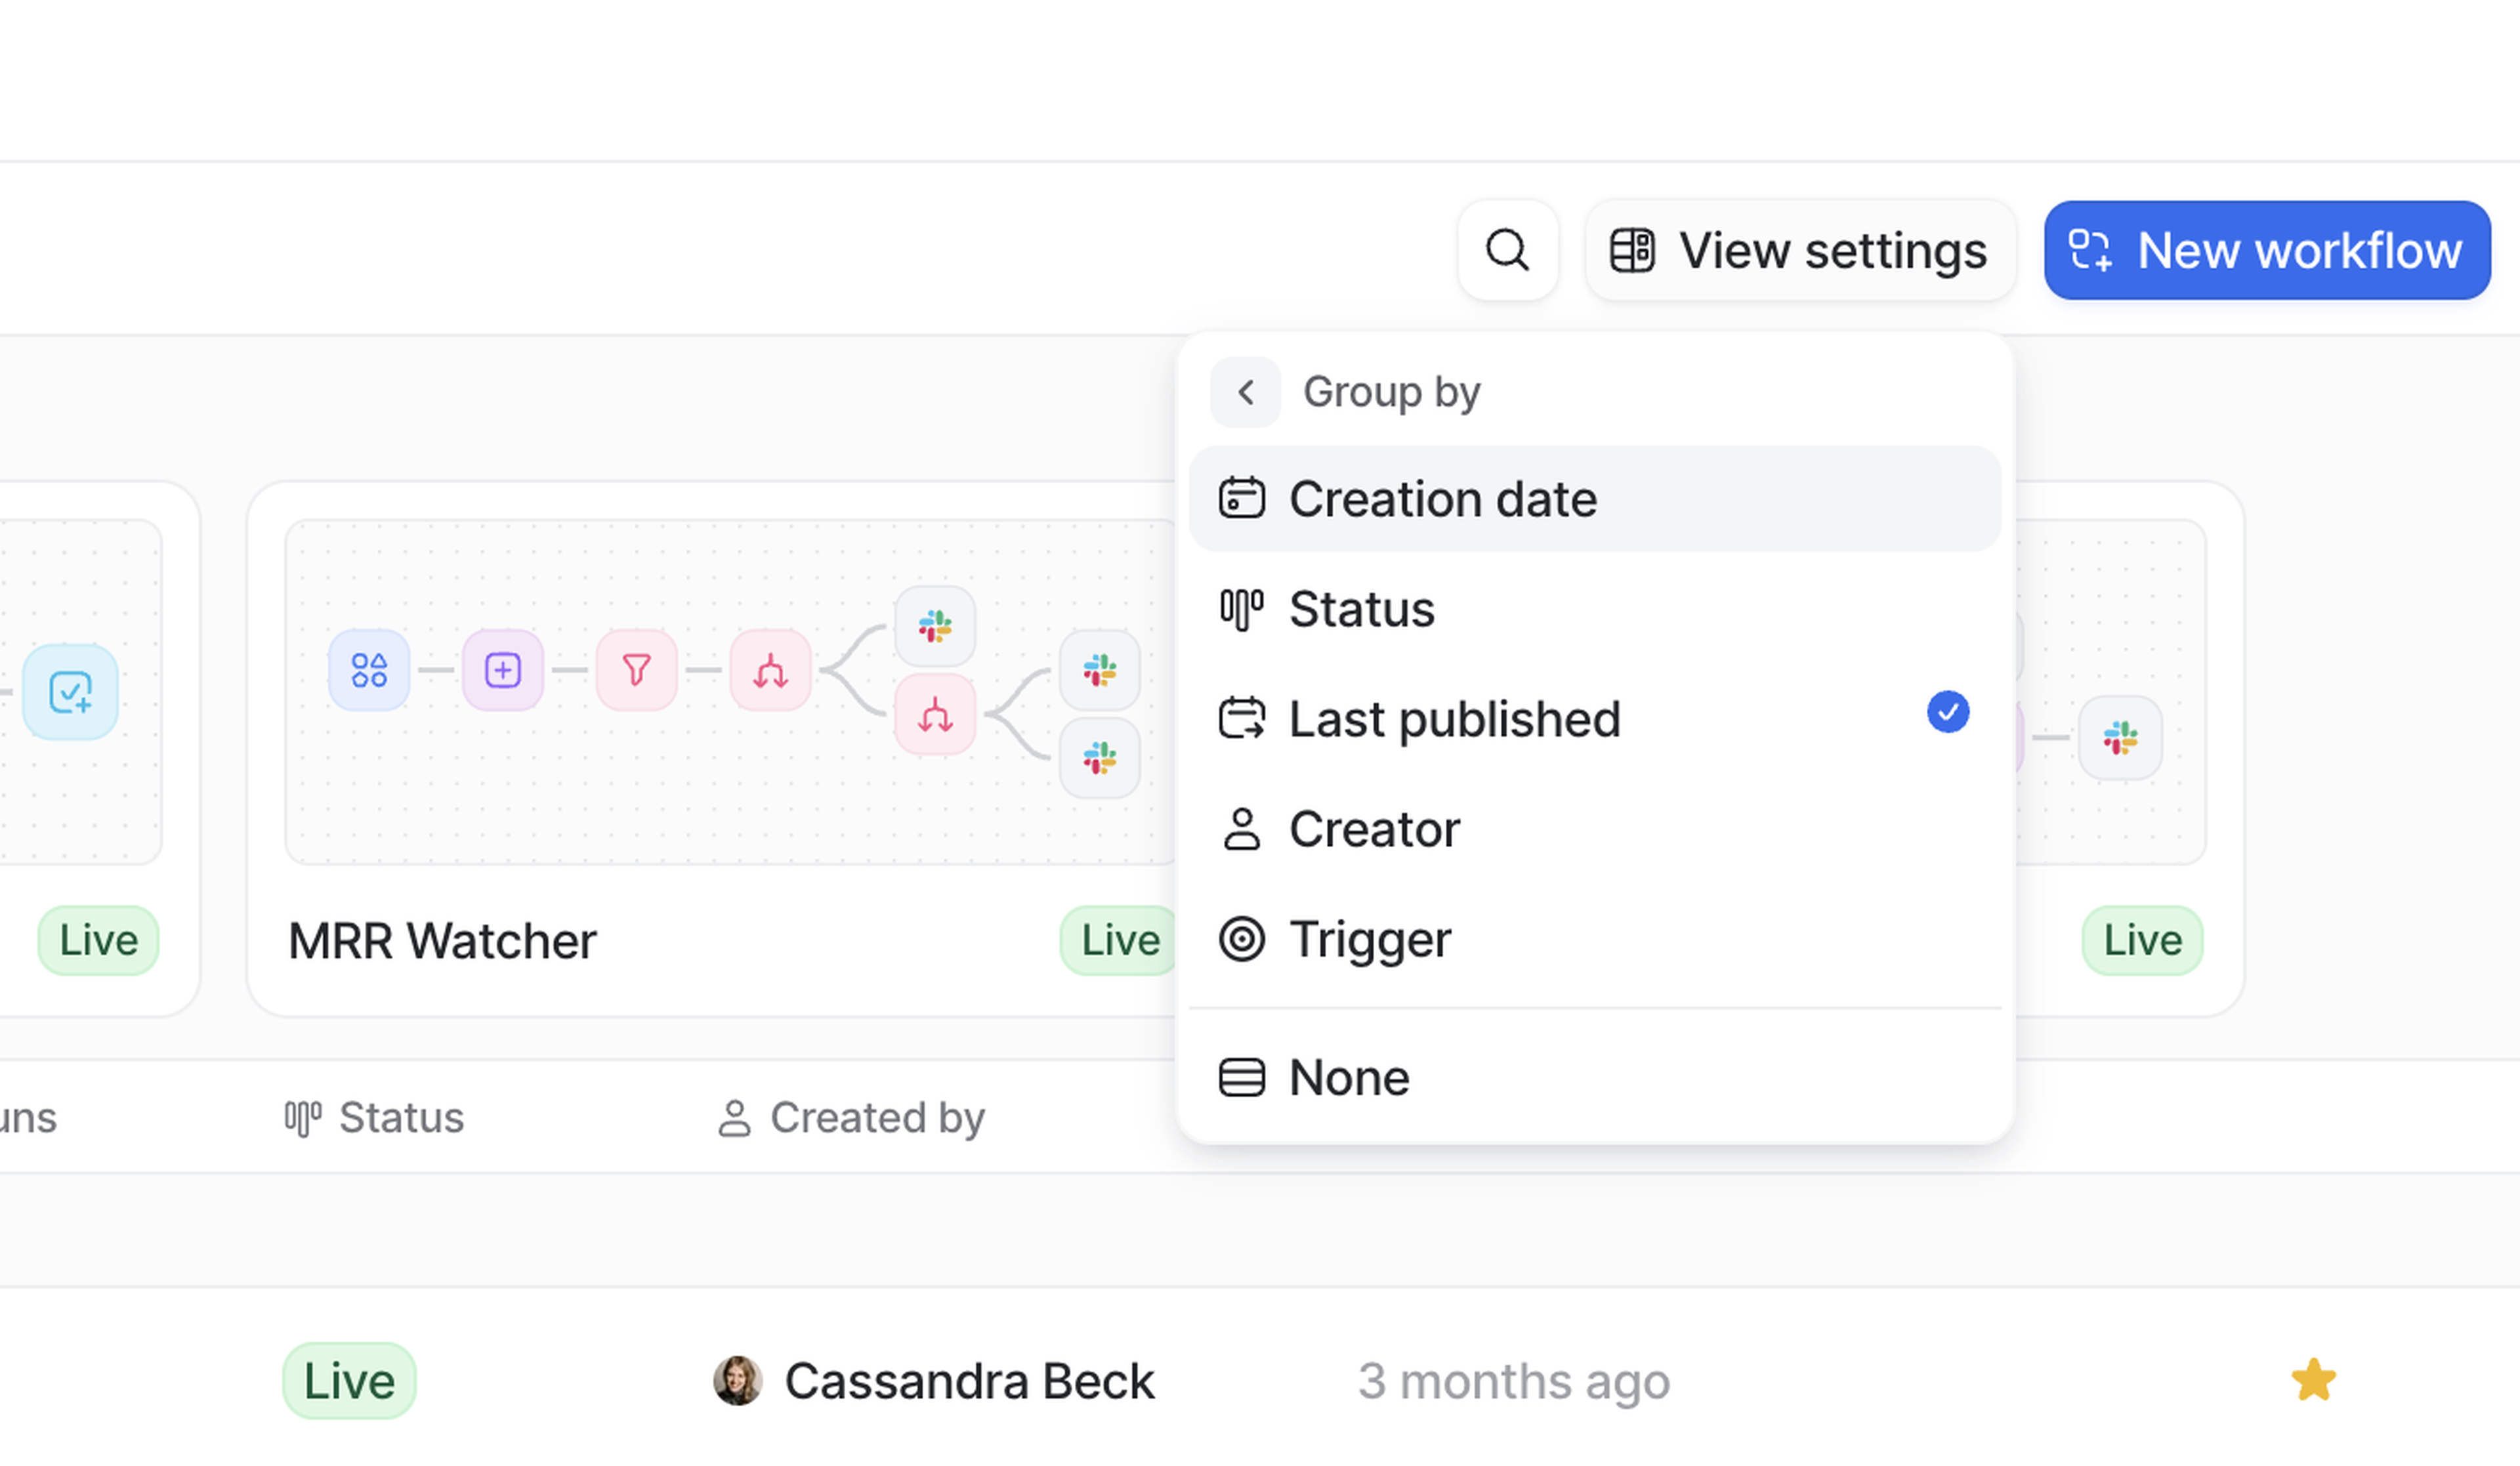Viewport: 2520px width, 1466px height.
Task: Click first pink branch/split node icon
Action: 770,670
